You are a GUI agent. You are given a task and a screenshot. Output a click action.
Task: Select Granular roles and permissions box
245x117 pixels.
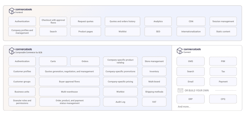point(22,102)
